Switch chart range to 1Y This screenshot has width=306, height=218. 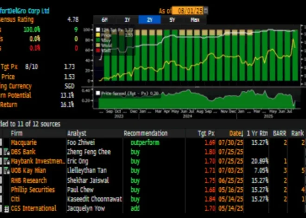point(127,19)
